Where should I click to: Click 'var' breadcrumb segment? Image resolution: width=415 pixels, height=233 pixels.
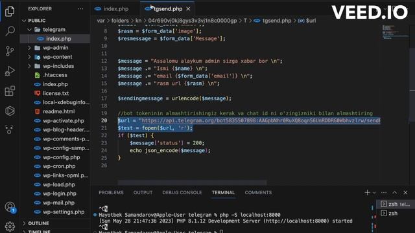101,21
